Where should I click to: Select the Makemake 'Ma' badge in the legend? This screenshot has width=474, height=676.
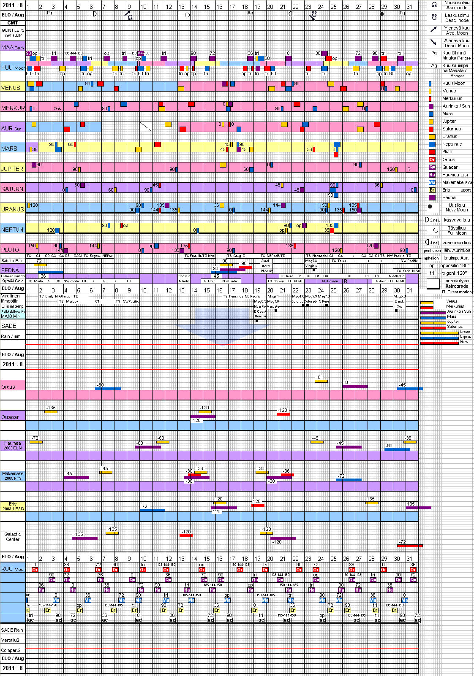[432, 183]
